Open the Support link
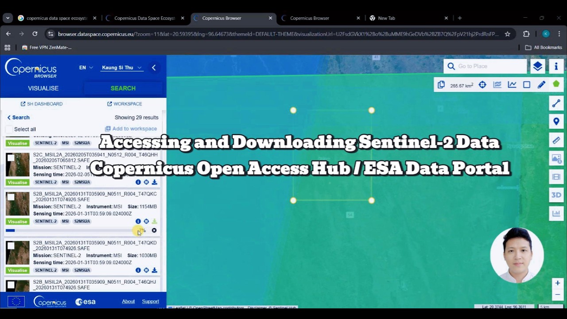 pyautogui.click(x=151, y=302)
